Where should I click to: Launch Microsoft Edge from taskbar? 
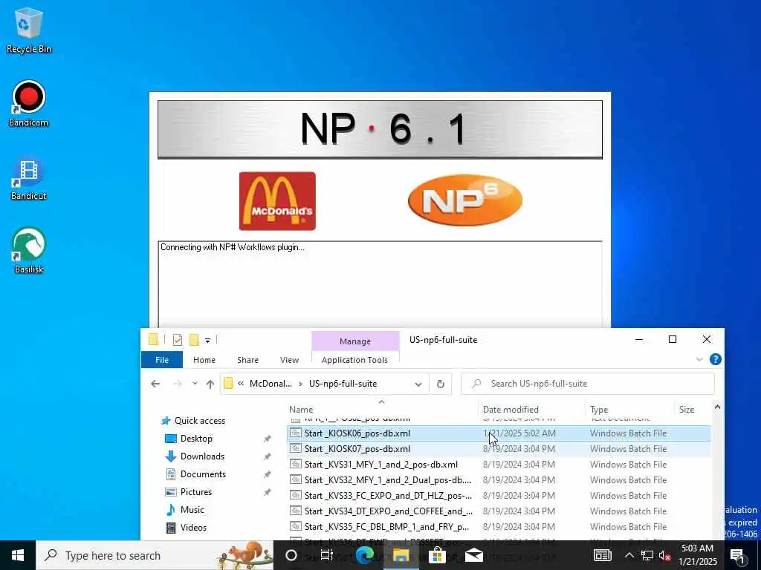[364, 555]
